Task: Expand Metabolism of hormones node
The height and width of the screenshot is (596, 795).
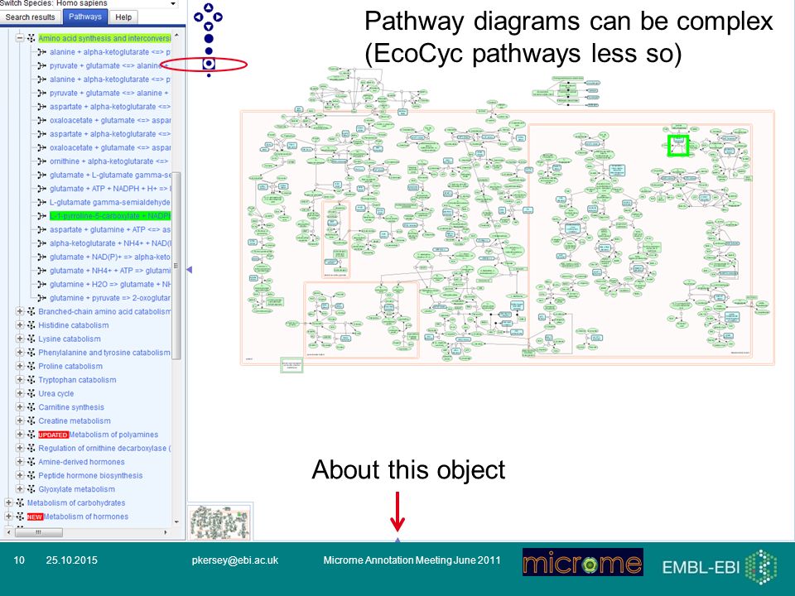Action: point(8,517)
